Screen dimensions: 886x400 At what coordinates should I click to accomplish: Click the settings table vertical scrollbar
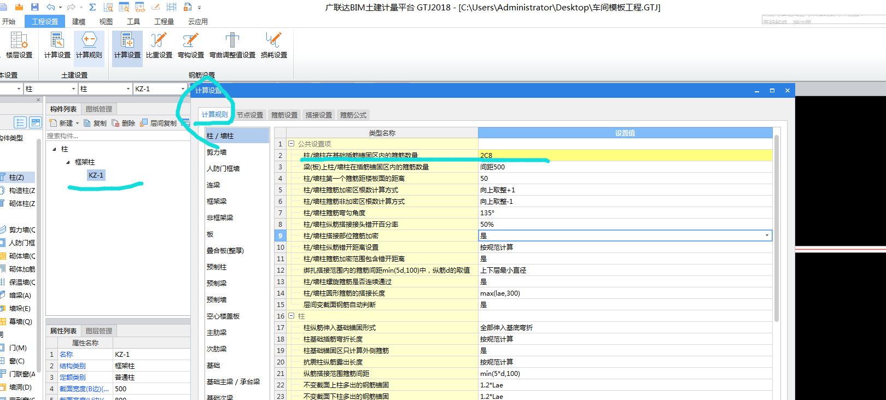pos(776,230)
